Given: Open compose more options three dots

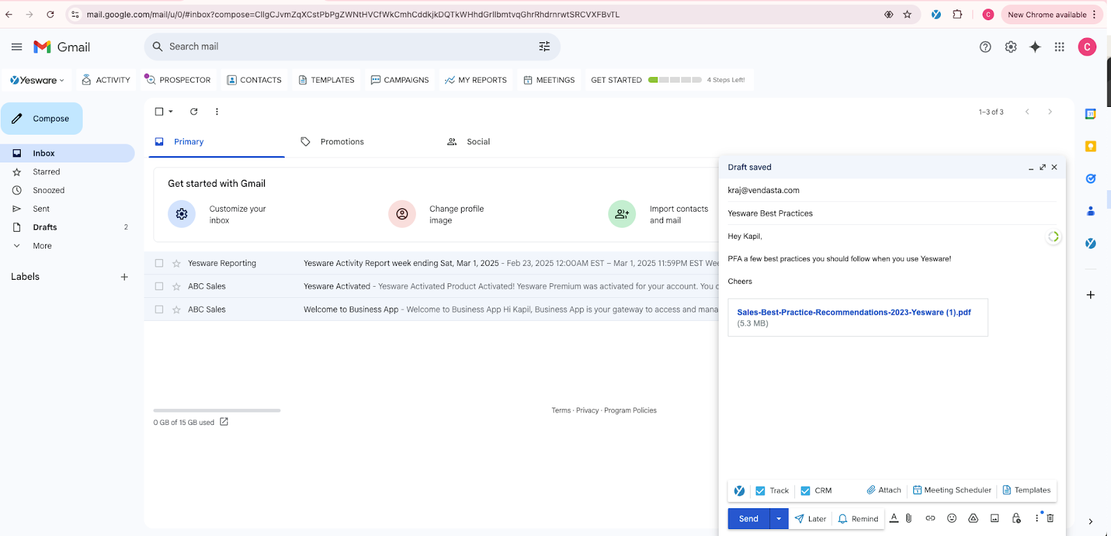Looking at the screenshot, I should [x=1037, y=518].
